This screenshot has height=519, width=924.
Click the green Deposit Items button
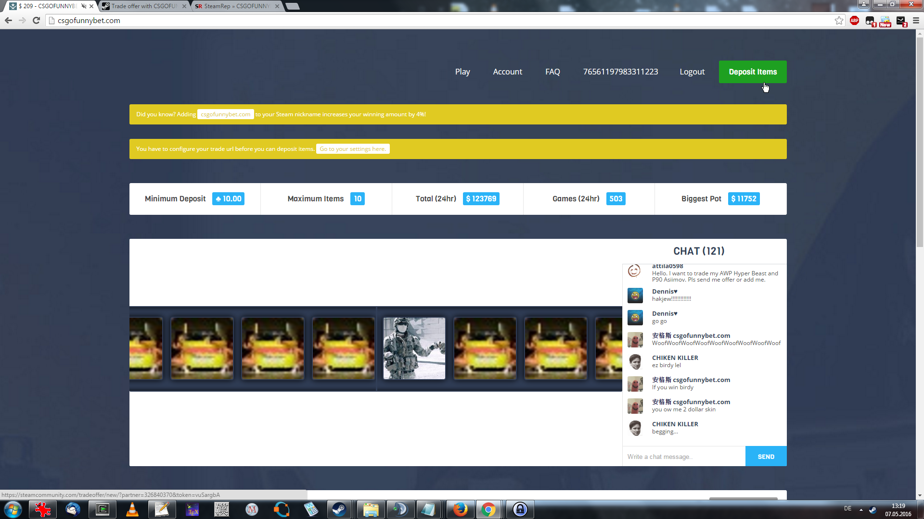click(x=752, y=72)
